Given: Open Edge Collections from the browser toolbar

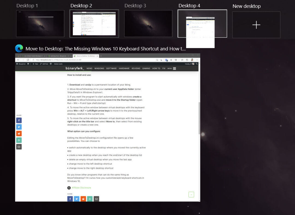Looking at the screenshot, I should click(167, 60).
